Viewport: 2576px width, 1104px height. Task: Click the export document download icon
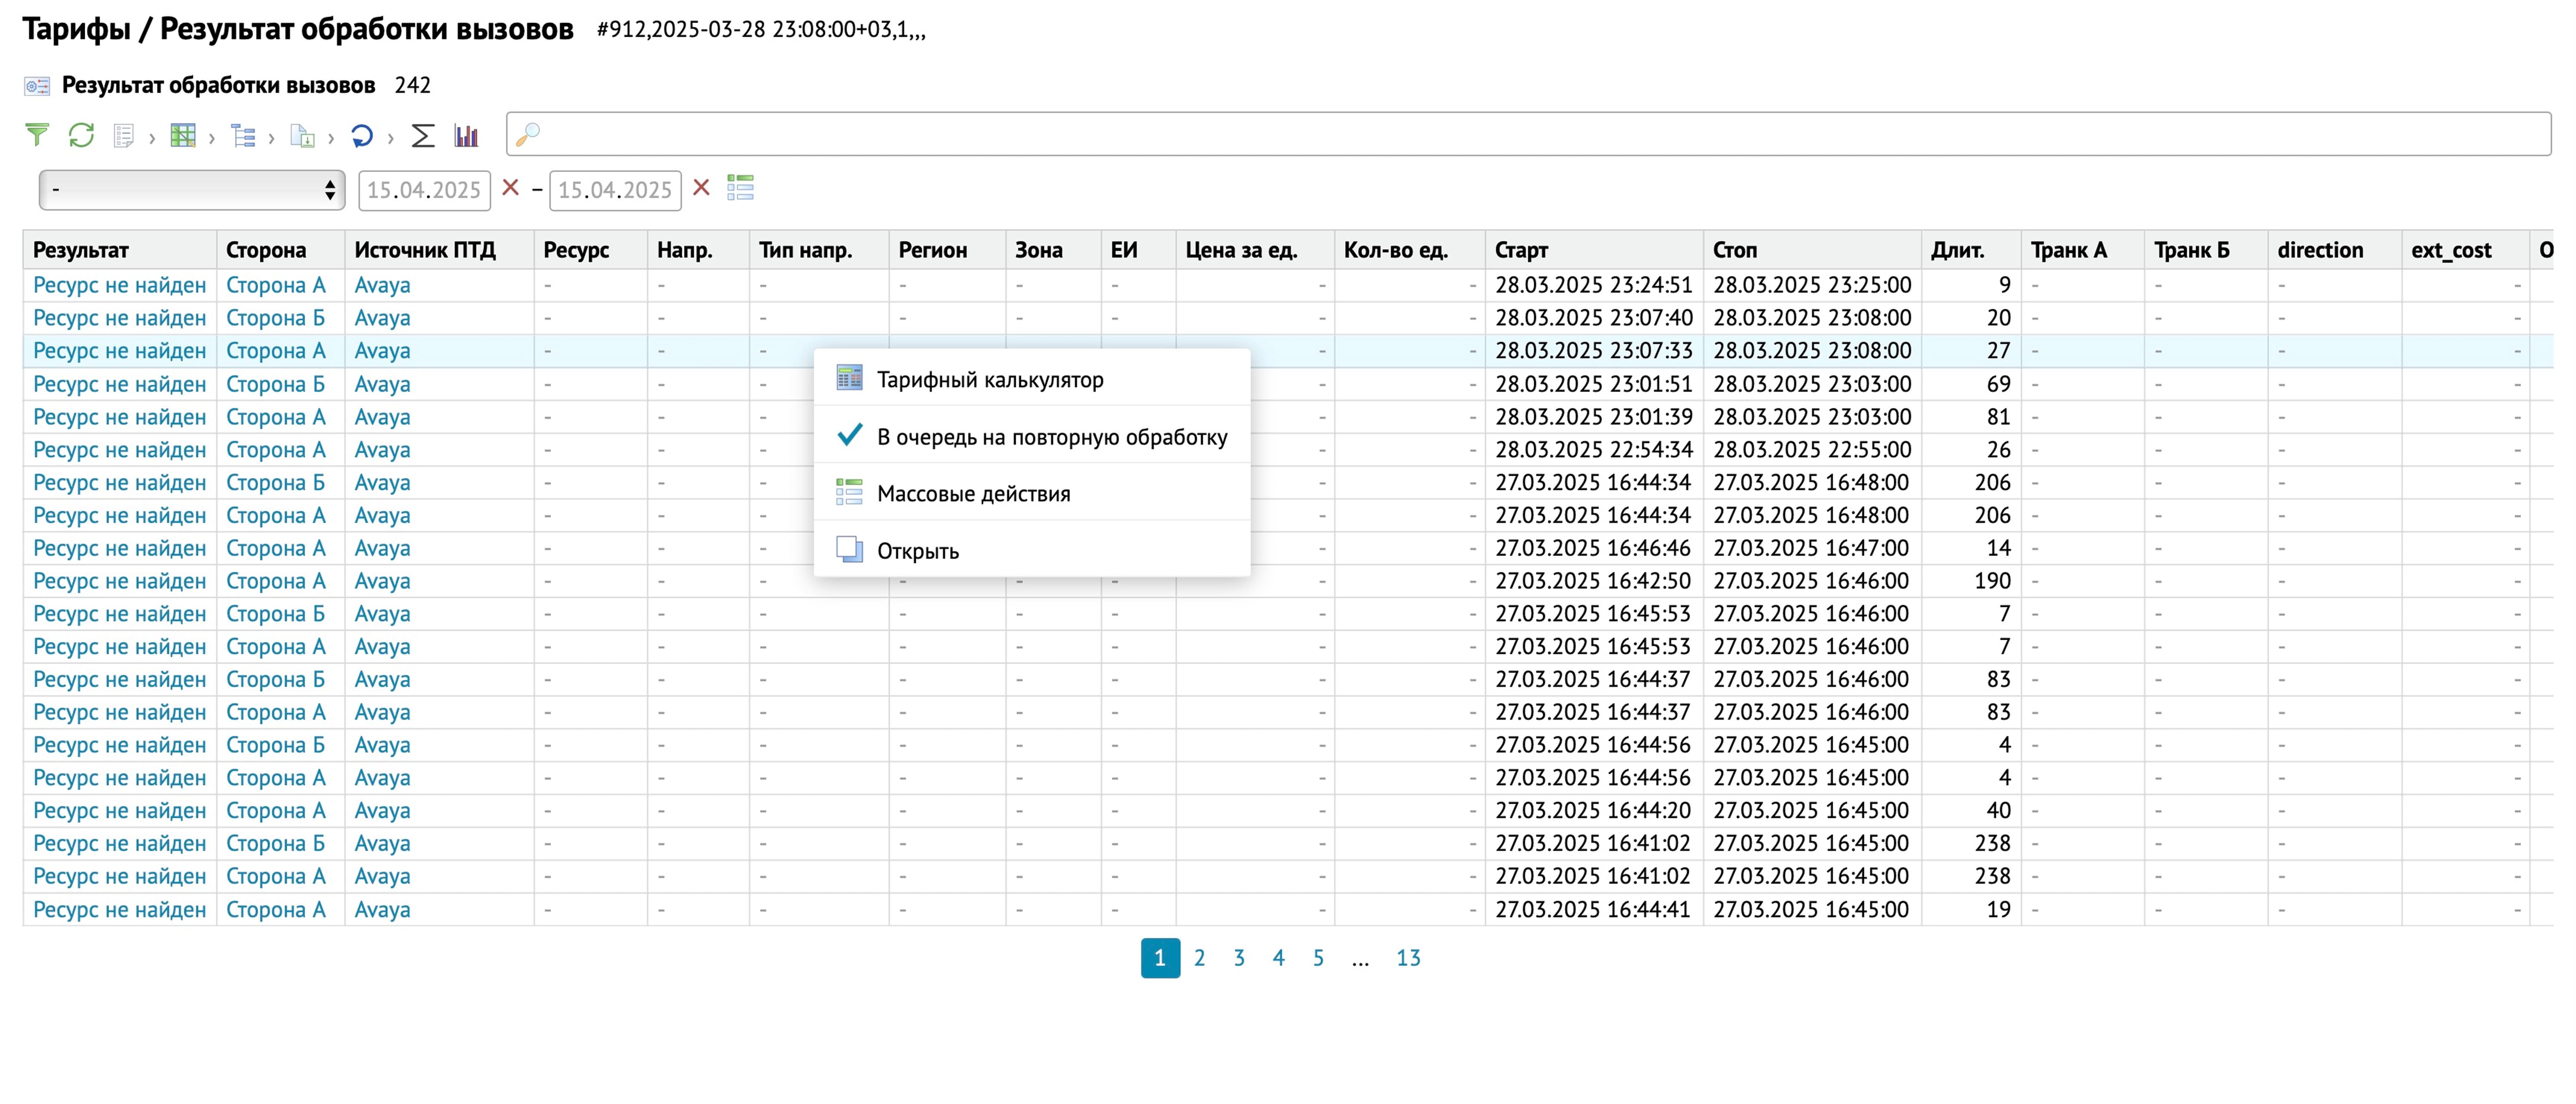click(302, 135)
